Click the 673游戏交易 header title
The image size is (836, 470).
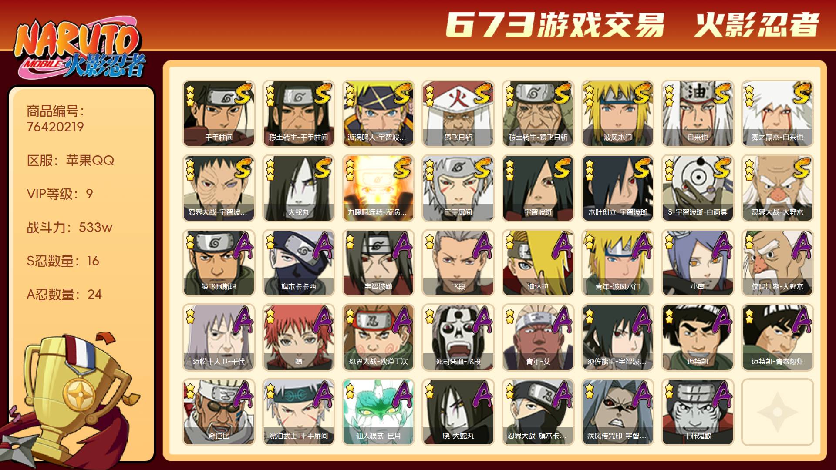coord(555,25)
